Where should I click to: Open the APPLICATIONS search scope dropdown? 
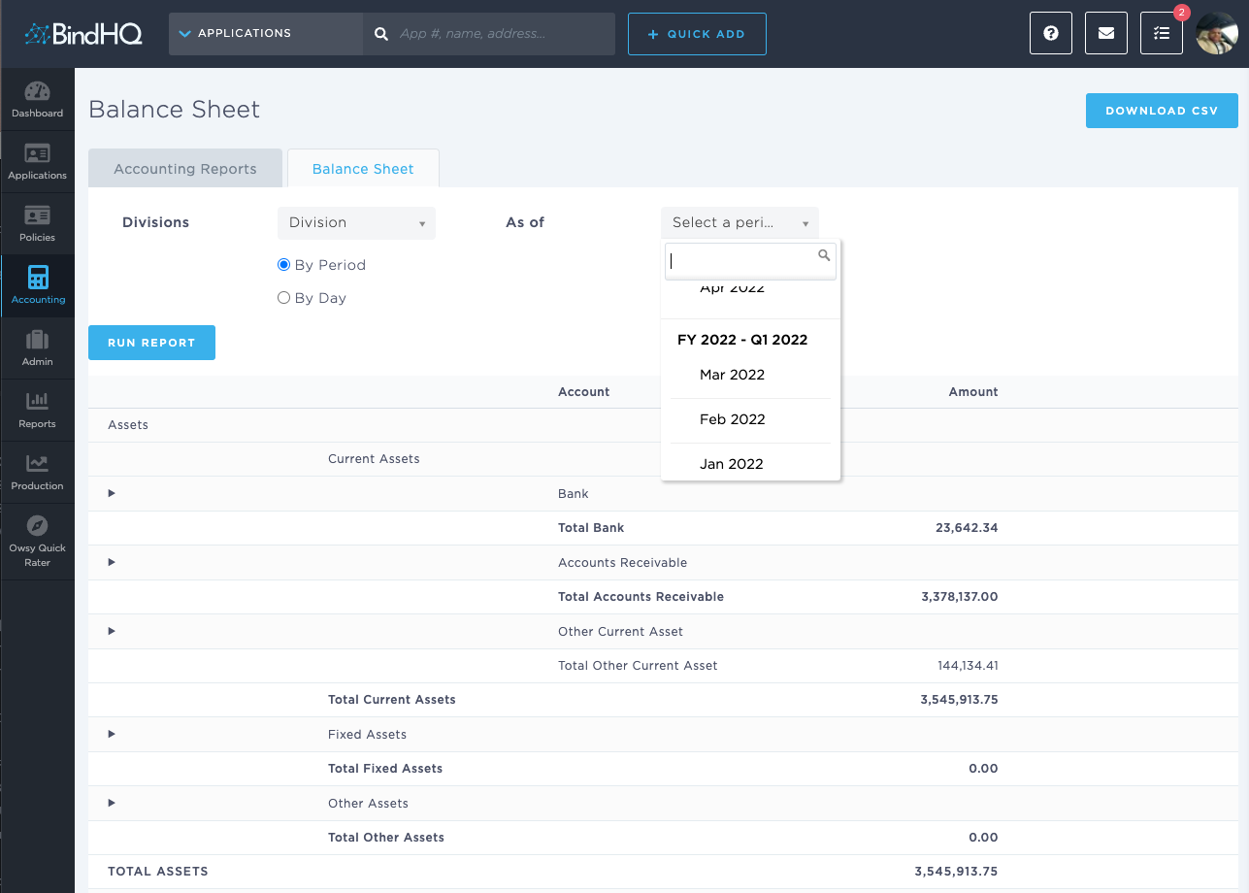(266, 34)
